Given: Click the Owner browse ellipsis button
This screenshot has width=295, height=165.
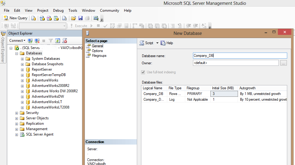Looking at the screenshot, I should (x=284, y=63).
